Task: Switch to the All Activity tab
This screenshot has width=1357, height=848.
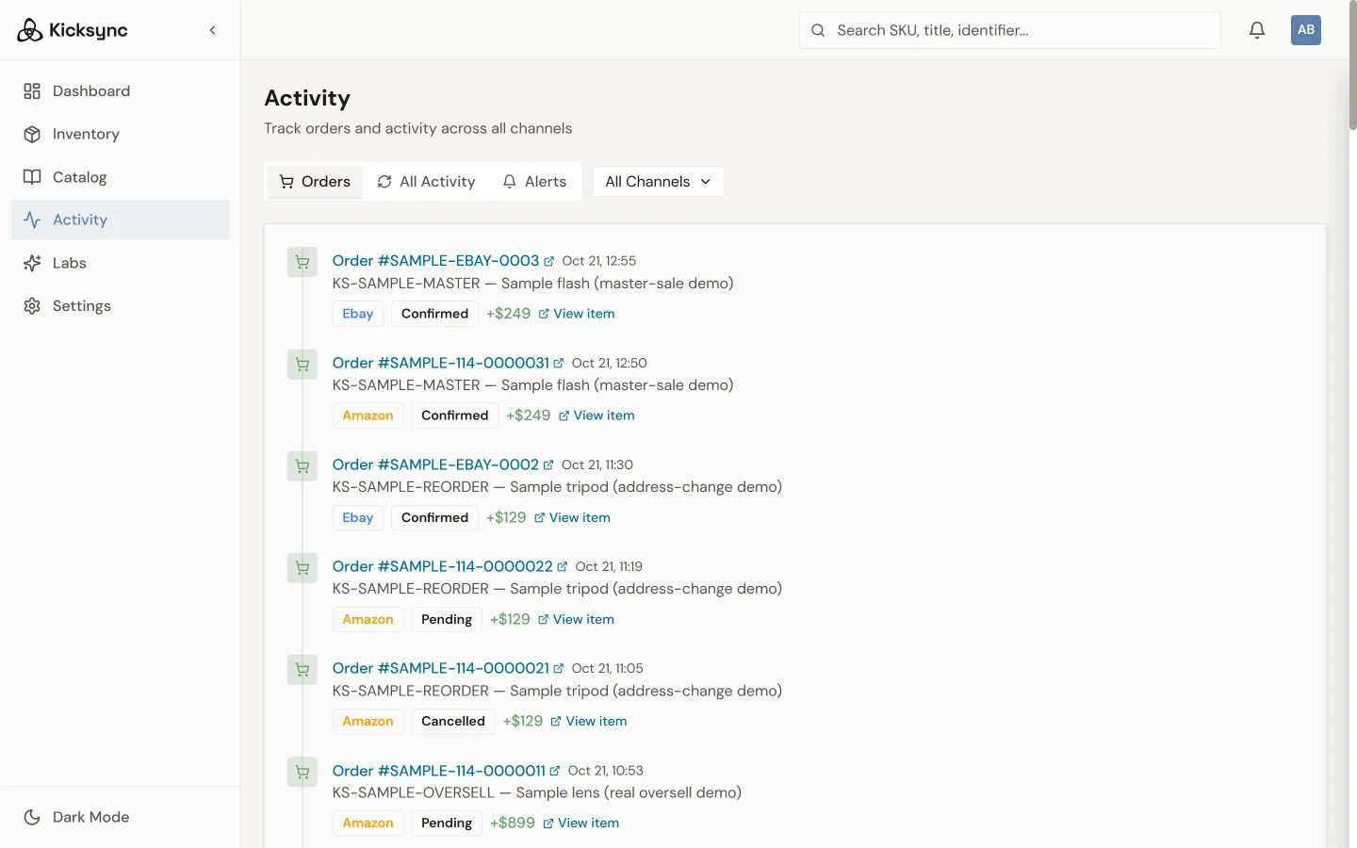Action: pos(426,182)
